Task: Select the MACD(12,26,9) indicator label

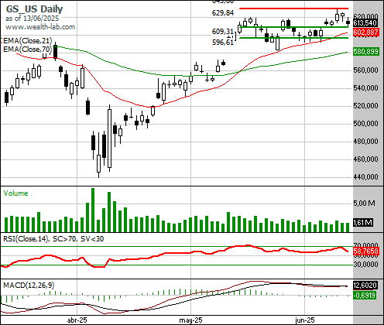Action: (29, 286)
